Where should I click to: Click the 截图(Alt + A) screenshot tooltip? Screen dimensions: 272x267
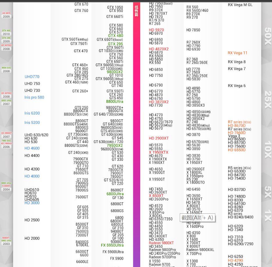point(197,218)
